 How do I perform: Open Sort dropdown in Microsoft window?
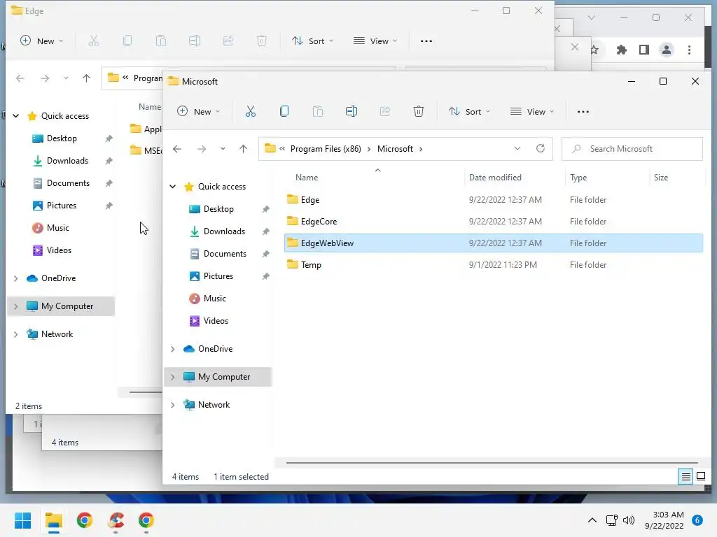pos(470,111)
